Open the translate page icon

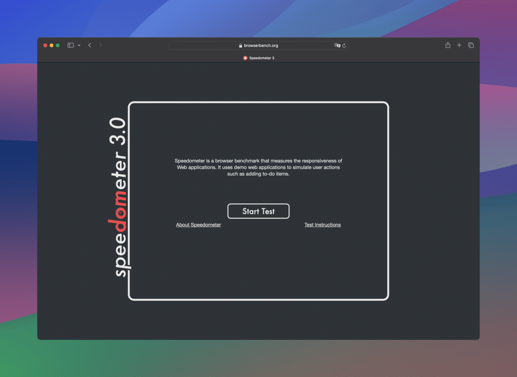tap(337, 46)
